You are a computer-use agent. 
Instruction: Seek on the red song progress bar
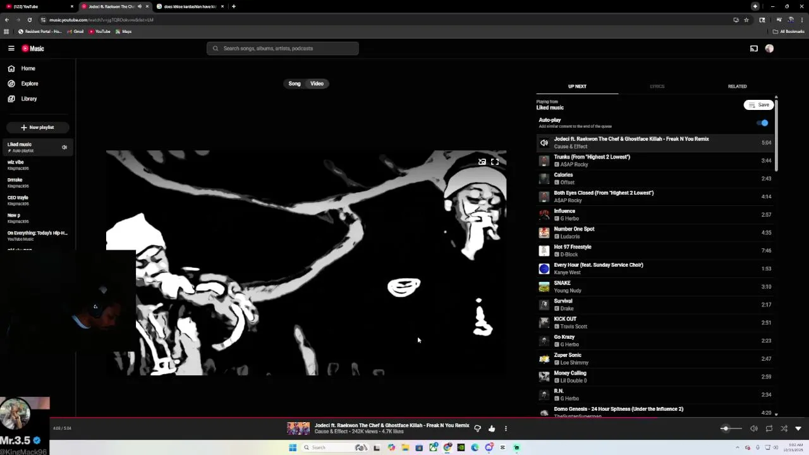tap(404, 418)
